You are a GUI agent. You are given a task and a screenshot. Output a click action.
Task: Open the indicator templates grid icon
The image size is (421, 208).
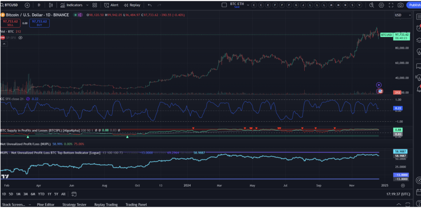pos(95,5)
